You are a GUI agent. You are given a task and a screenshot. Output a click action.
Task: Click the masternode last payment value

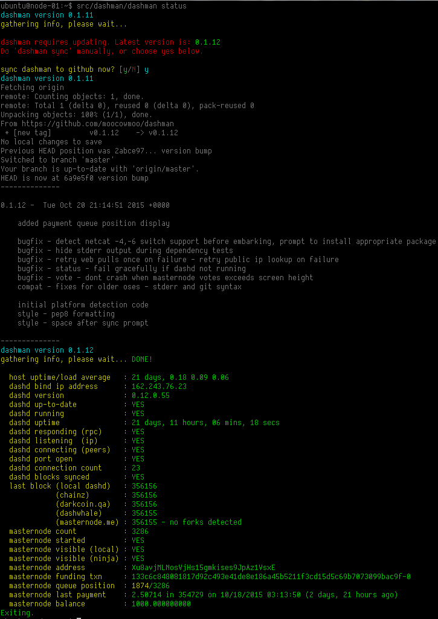pos(265,595)
